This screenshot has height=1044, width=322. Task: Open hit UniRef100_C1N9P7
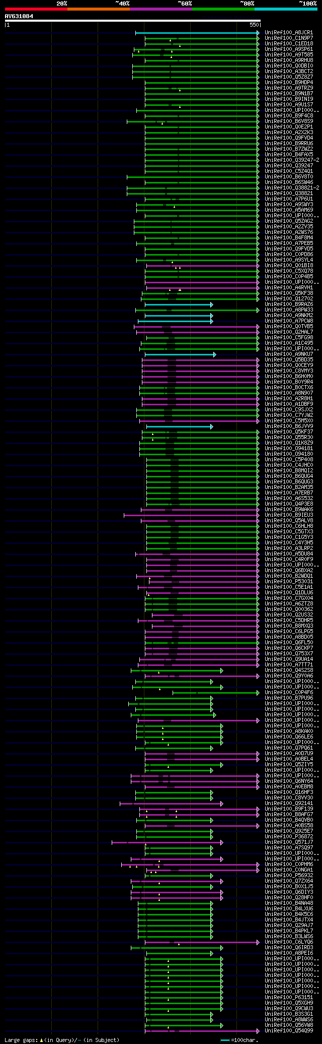(x=289, y=38)
